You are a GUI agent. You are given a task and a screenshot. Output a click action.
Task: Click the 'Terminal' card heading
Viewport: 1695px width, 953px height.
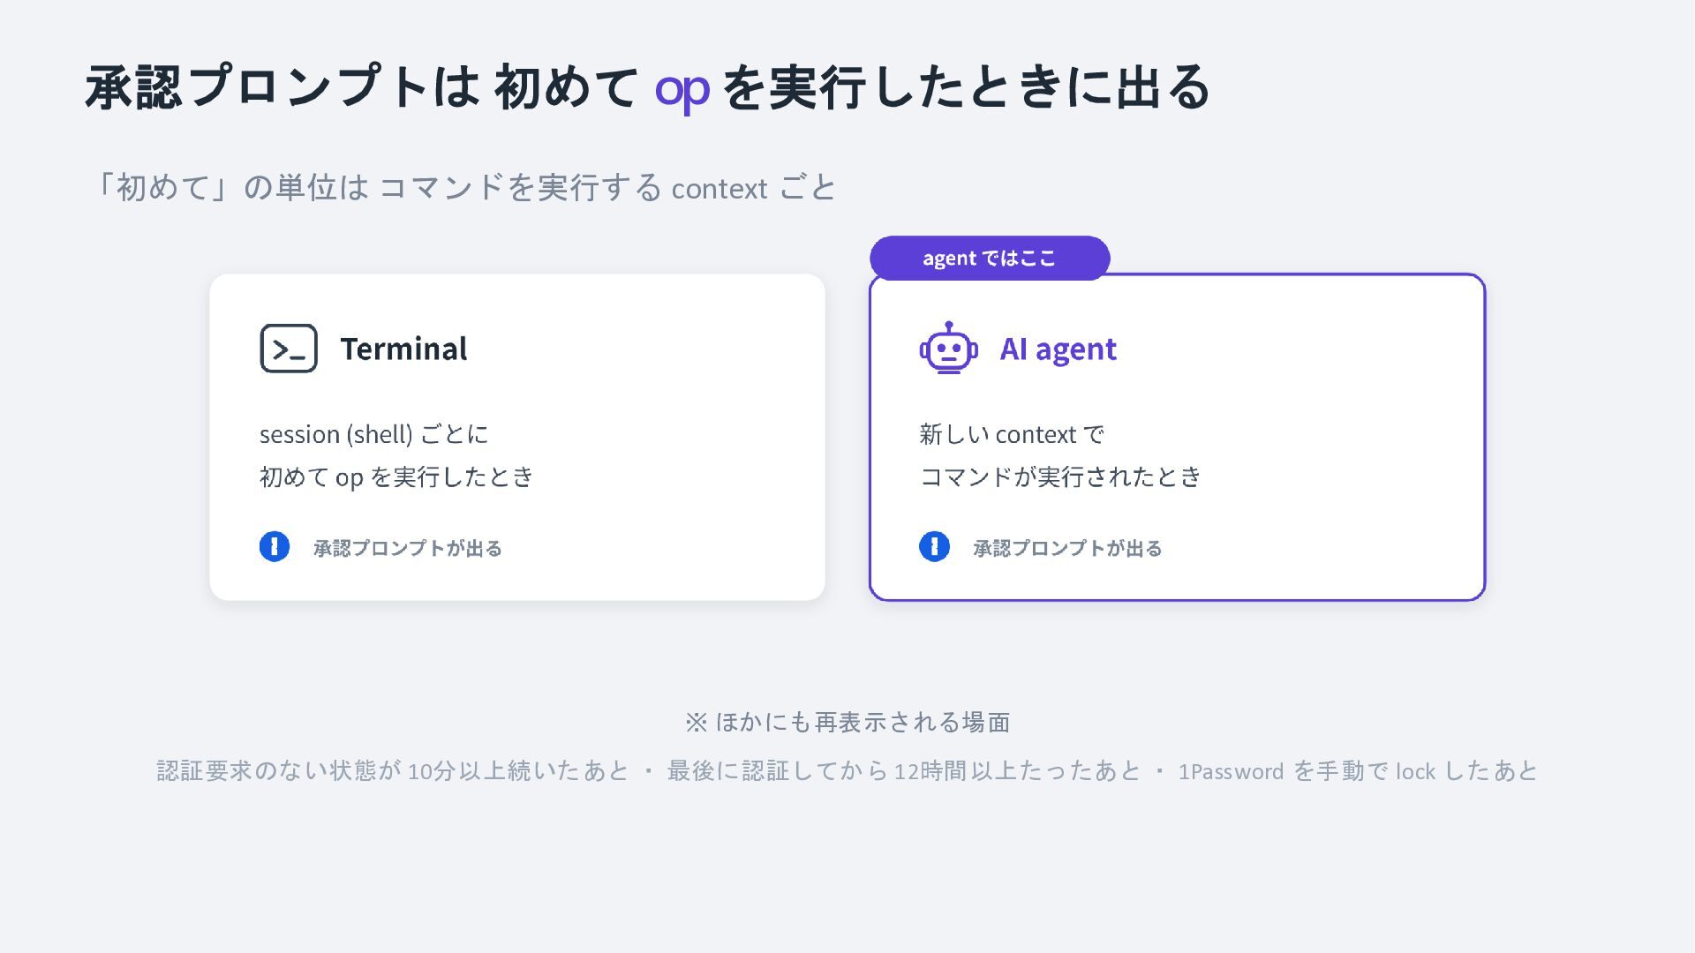[x=403, y=349]
